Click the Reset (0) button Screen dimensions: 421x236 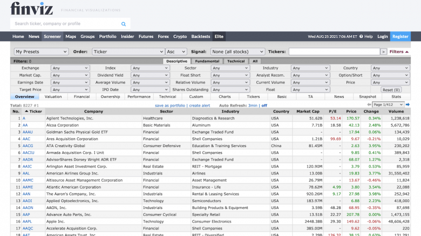(391, 90)
